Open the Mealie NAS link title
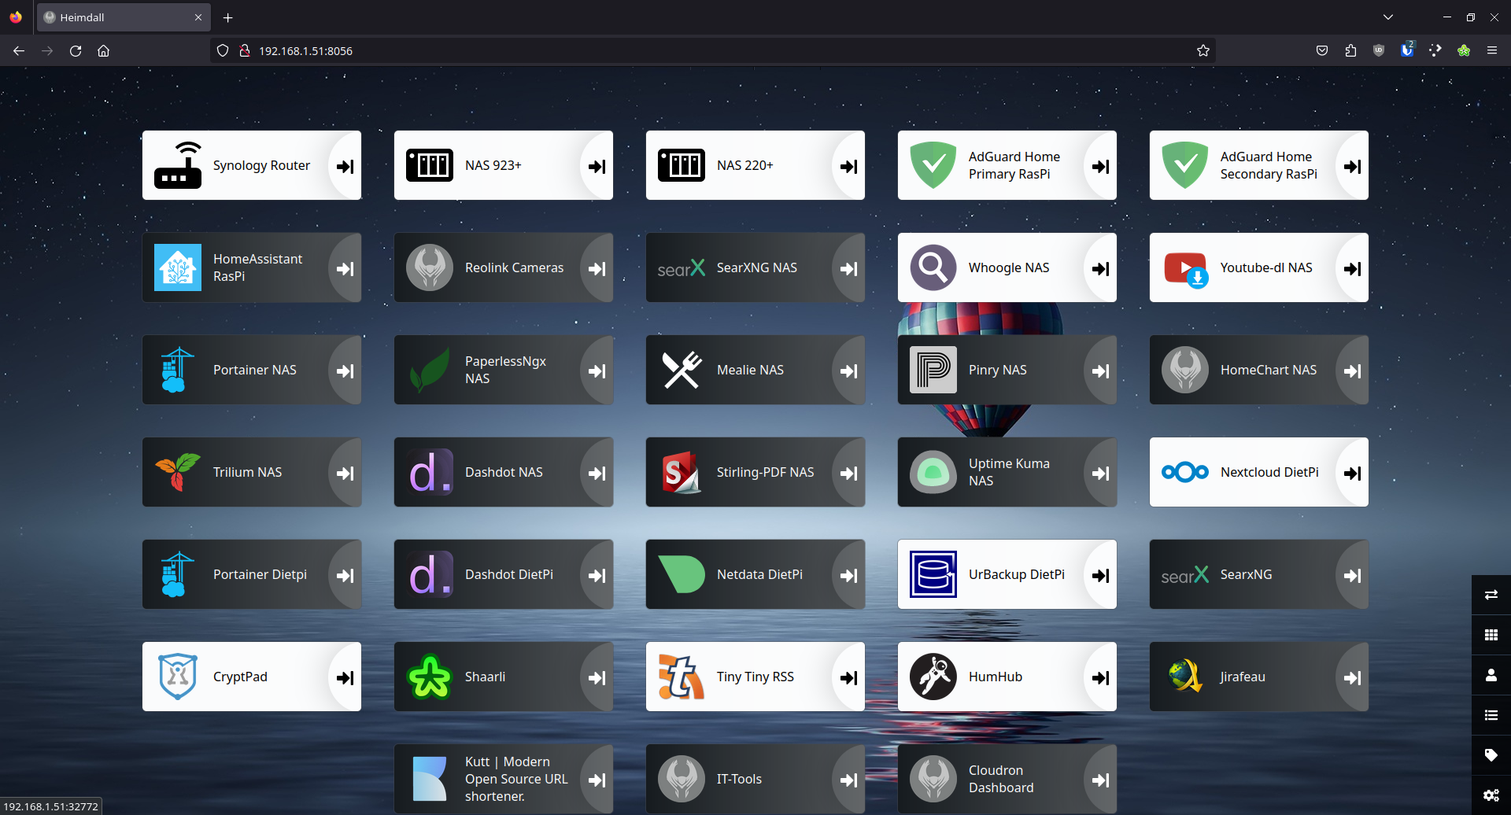This screenshot has height=815, width=1511. coord(750,370)
